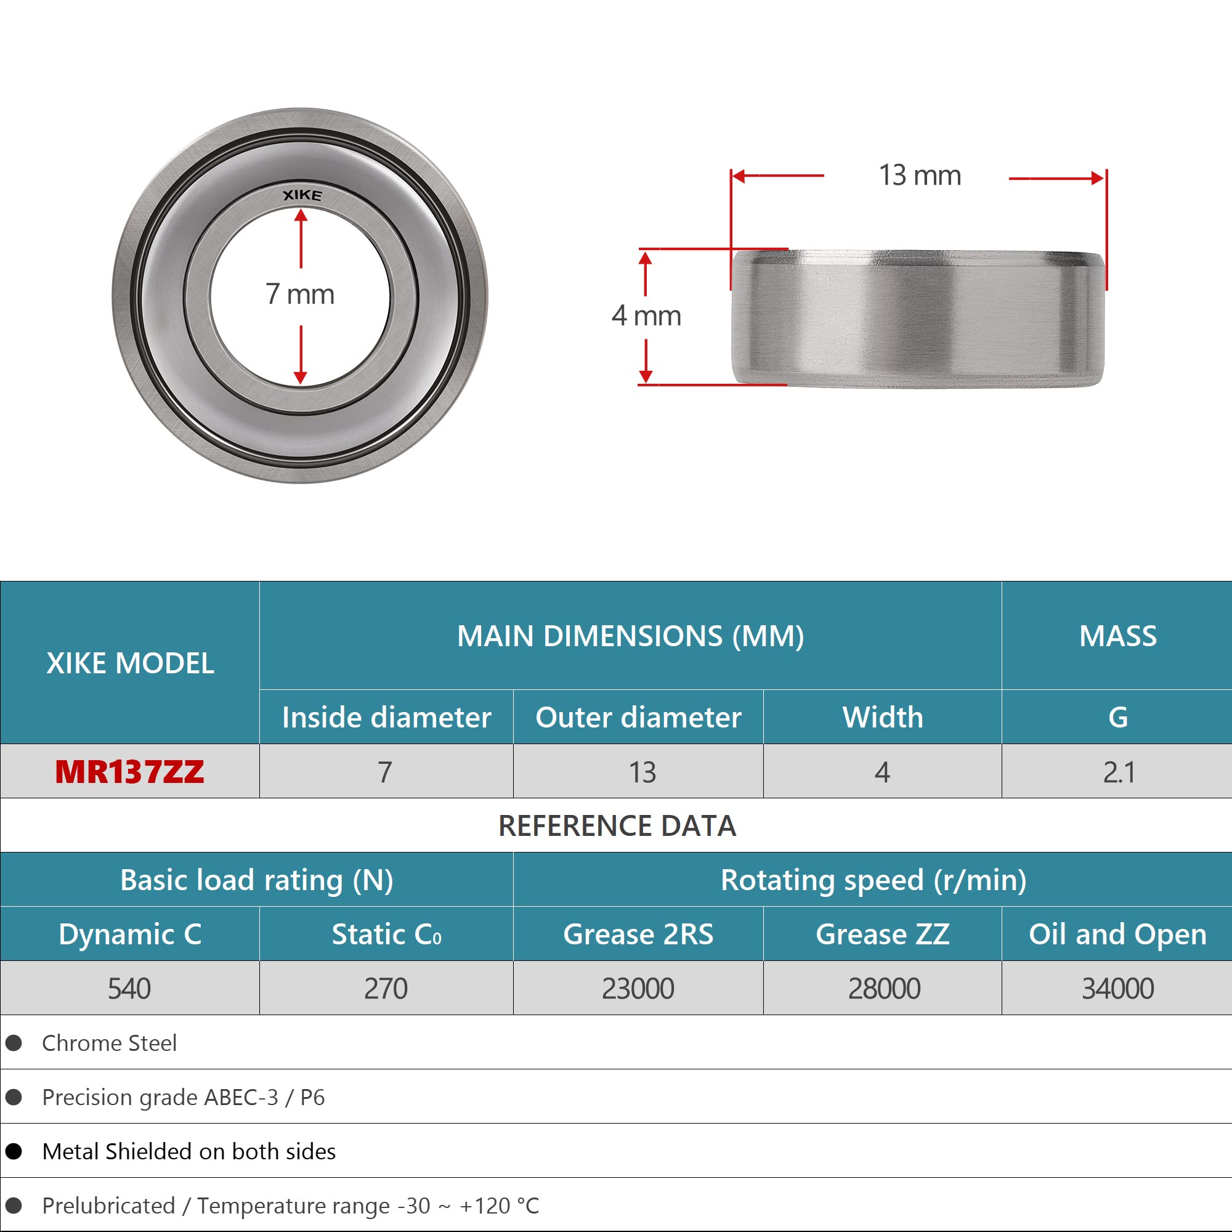Click the 2.1 mass value cell

[x=1119, y=772]
